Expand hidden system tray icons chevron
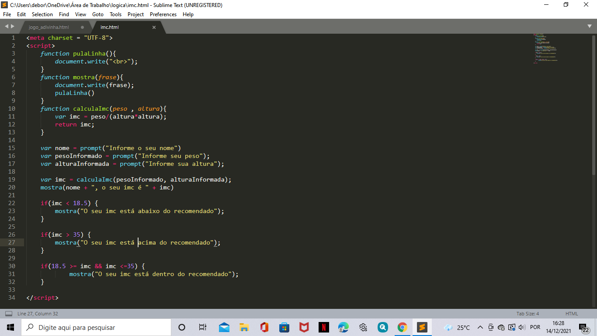 (480, 327)
